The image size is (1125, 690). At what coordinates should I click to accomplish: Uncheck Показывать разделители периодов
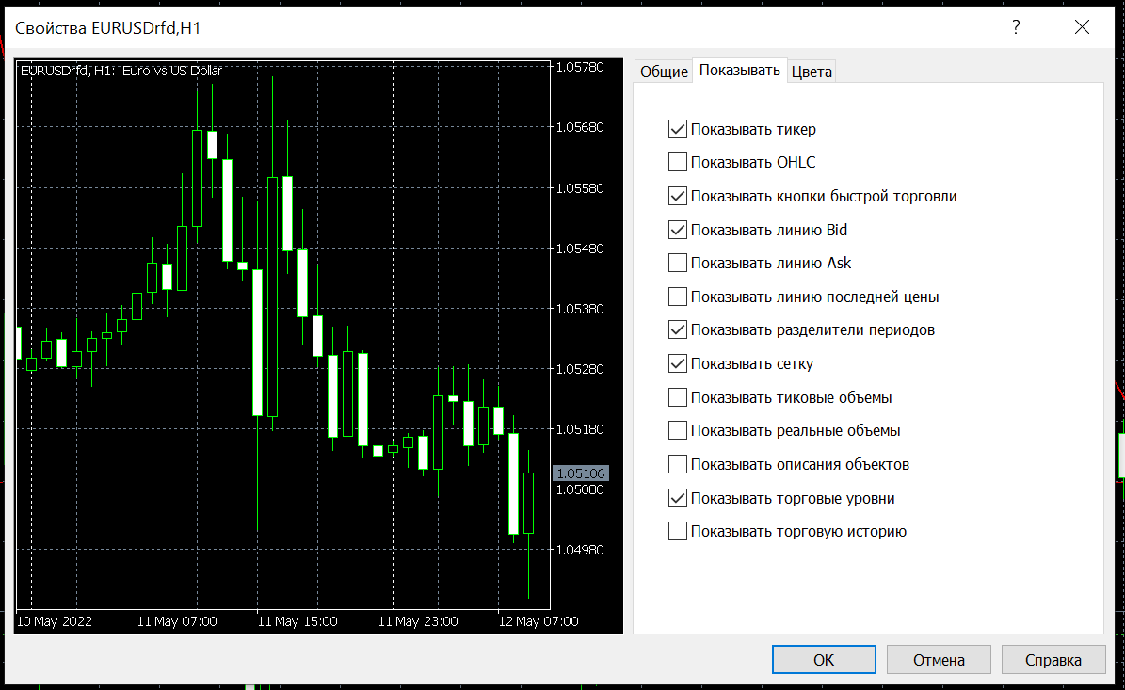click(677, 329)
